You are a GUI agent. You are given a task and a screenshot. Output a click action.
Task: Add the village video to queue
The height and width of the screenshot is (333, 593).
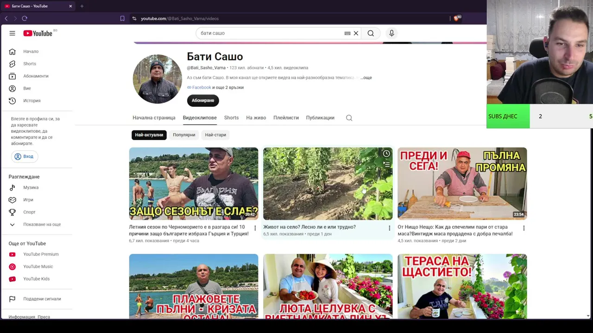coord(386,164)
